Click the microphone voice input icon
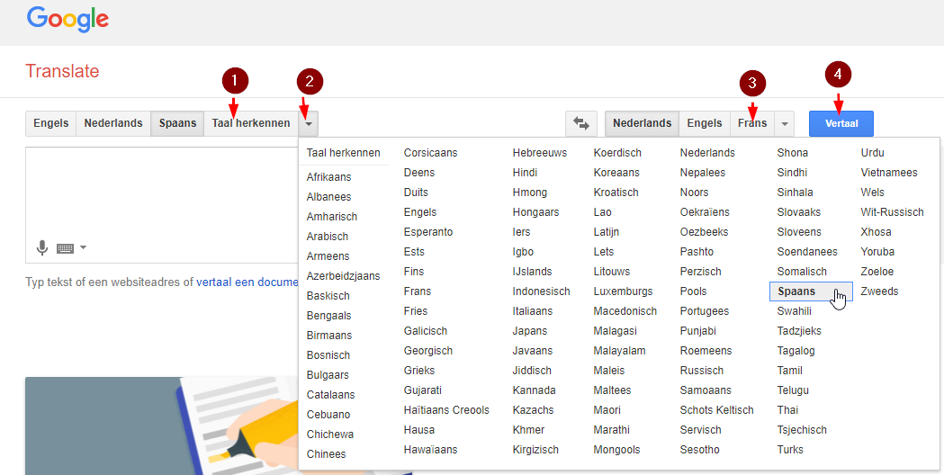The image size is (944, 475). tap(41, 247)
